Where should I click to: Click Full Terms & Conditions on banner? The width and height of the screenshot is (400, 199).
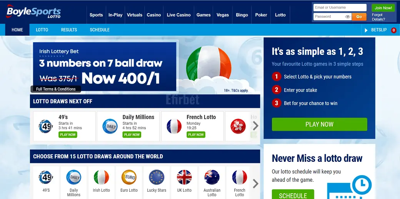point(56,89)
